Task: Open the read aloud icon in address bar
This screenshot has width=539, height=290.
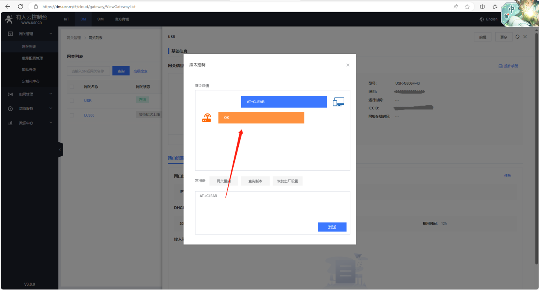Action: coord(456,7)
